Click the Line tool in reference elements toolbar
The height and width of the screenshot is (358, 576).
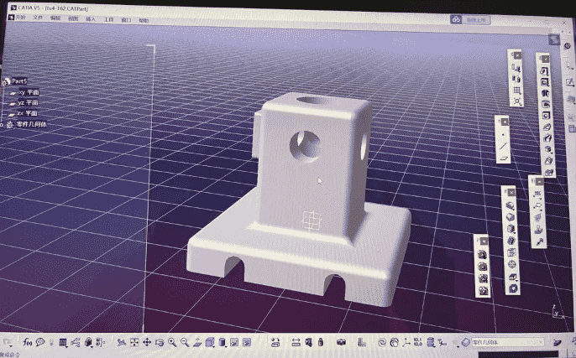503,146
